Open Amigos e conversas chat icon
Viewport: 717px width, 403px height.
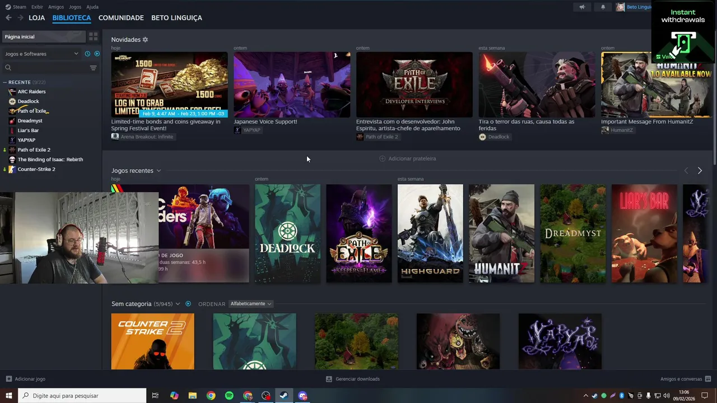709,379
